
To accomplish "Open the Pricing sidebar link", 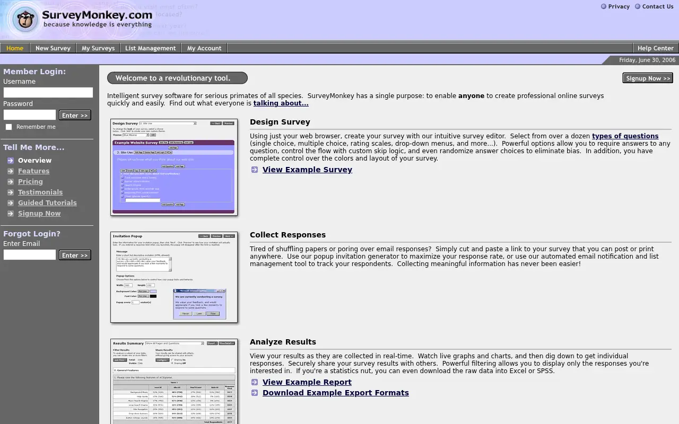I will coord(30,182).
